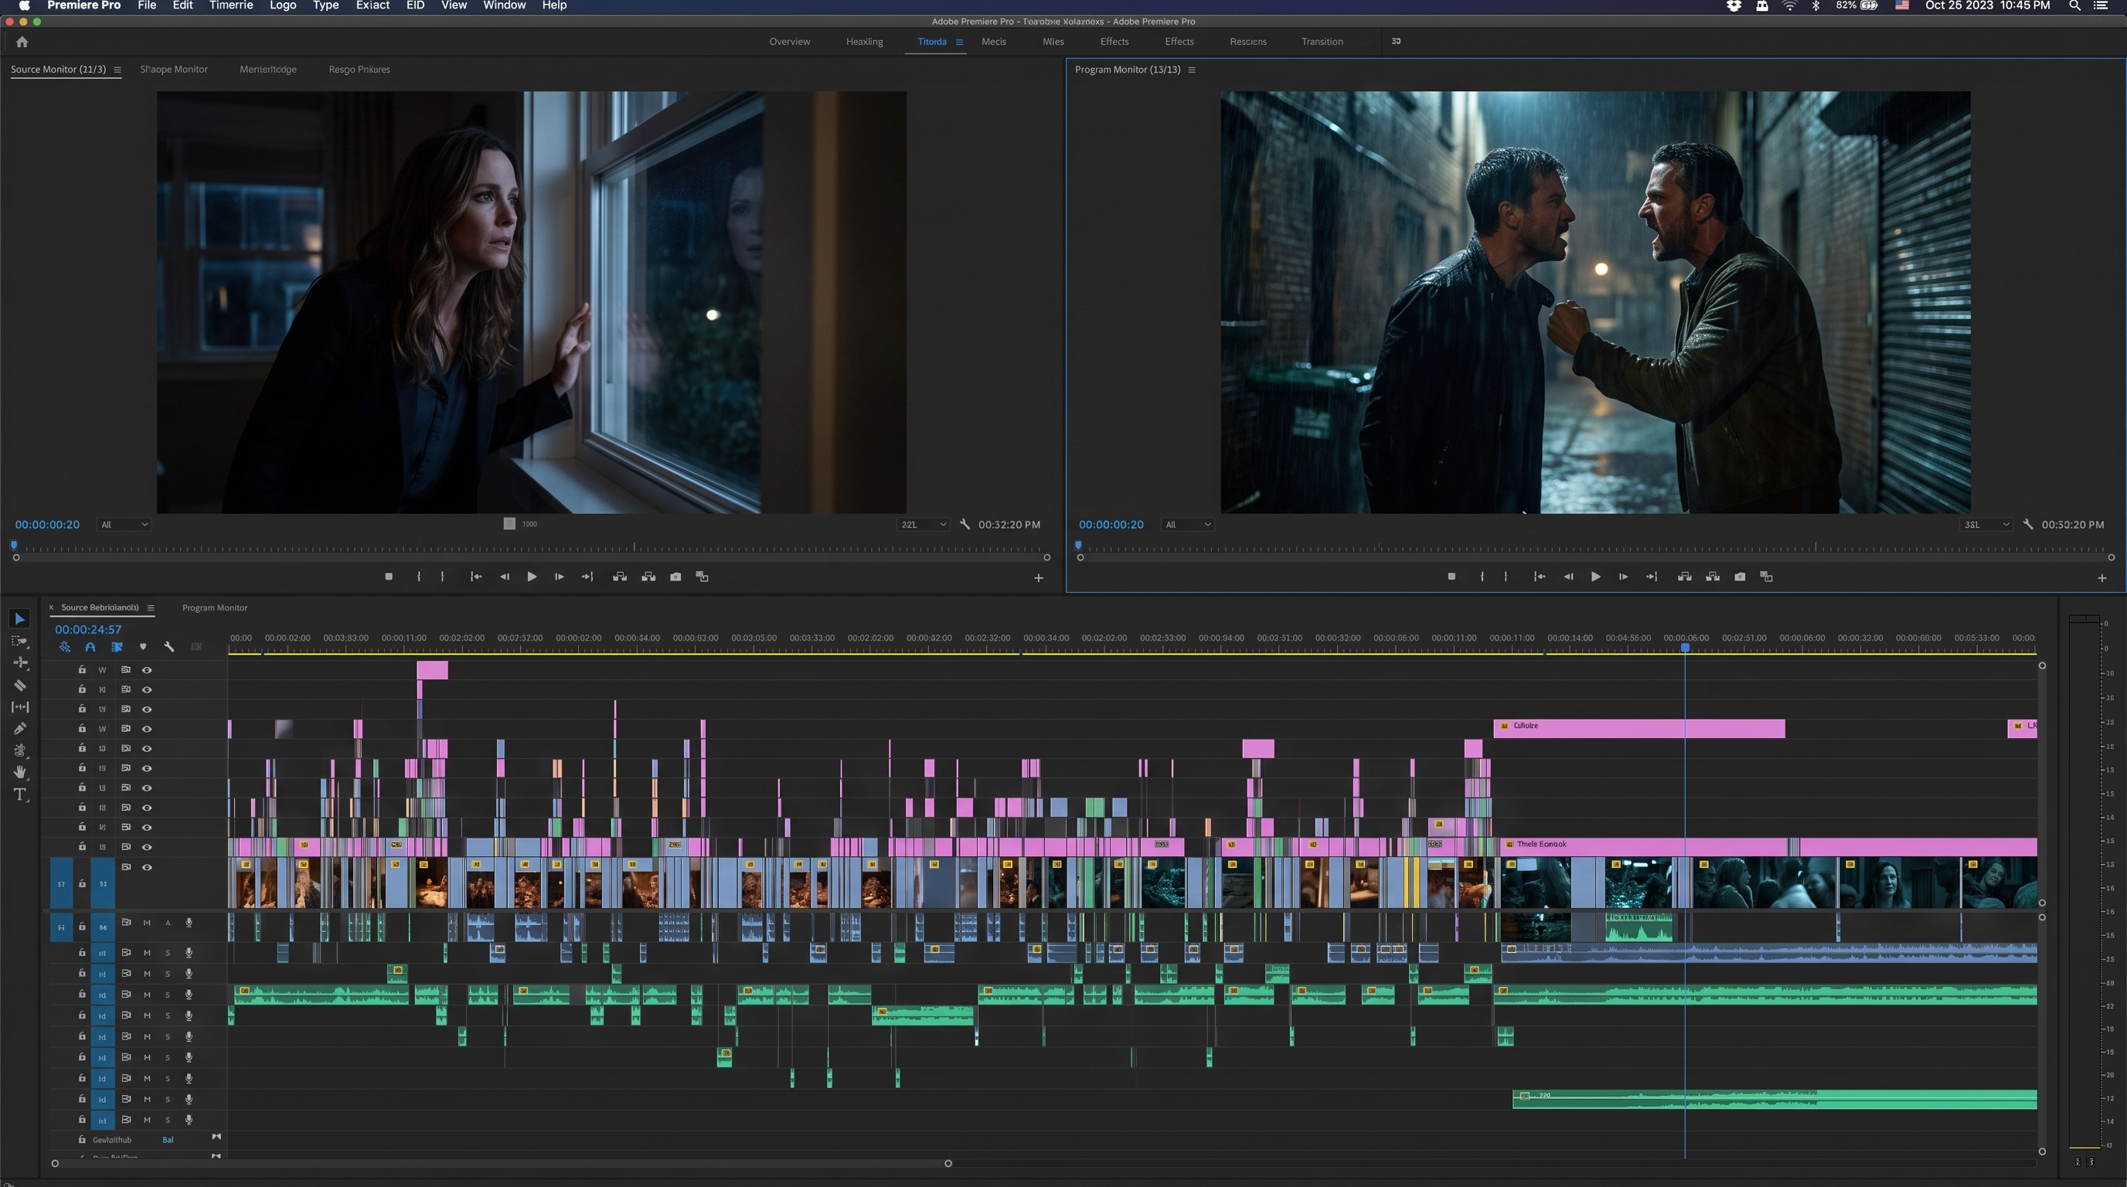Screen dimensions: 2127x1187
Task: Mute the audio track labeled 66
Action: (147, 923)
